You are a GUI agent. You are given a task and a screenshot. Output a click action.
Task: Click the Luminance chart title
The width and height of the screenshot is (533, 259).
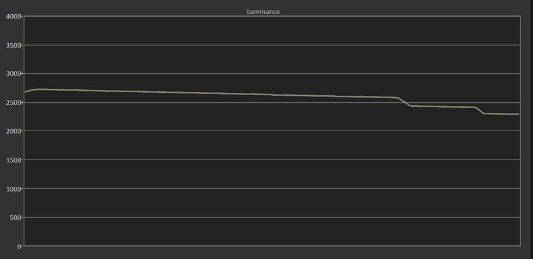(263, 12)
